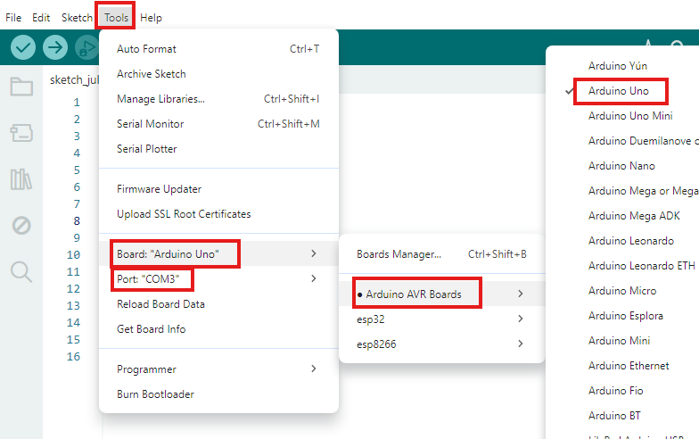Image resolution: width=699 pixels, height=439 pixels.
Task: Open the Boards Manager sidebar icon
Action: pos(21,134)
